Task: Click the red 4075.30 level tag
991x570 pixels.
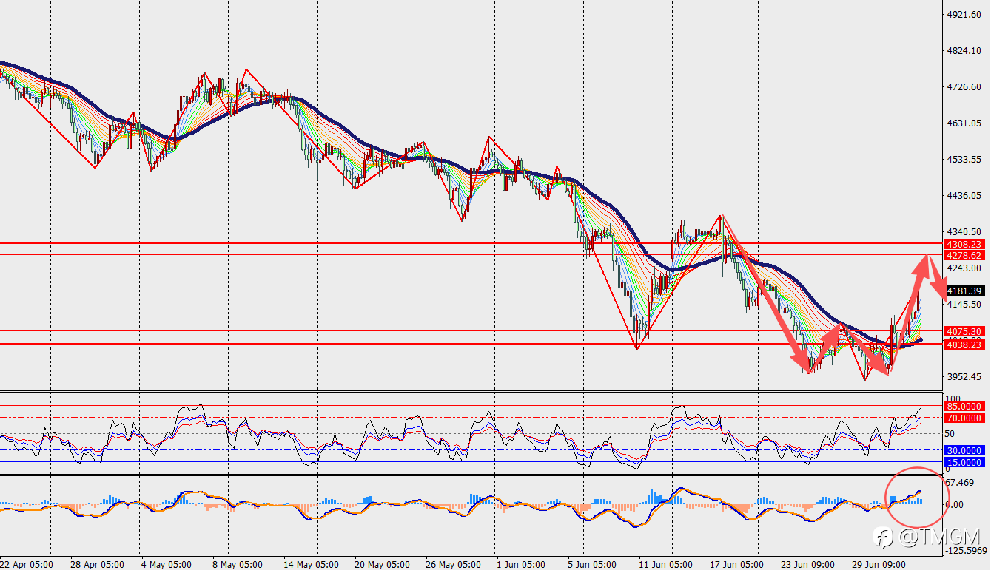Action: 964,332
